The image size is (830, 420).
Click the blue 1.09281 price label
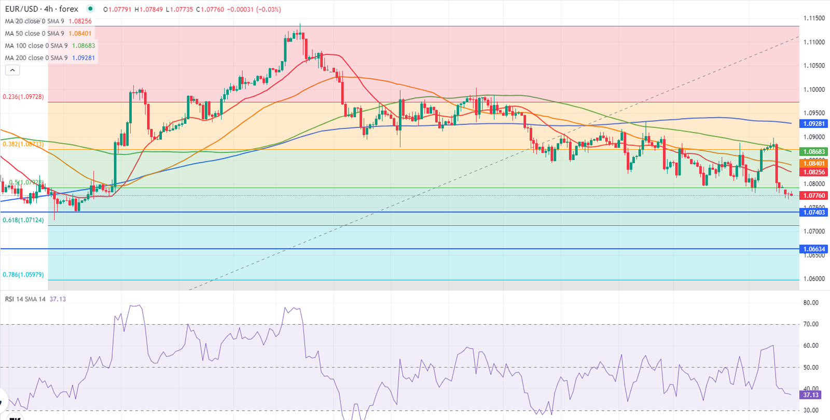813,124
